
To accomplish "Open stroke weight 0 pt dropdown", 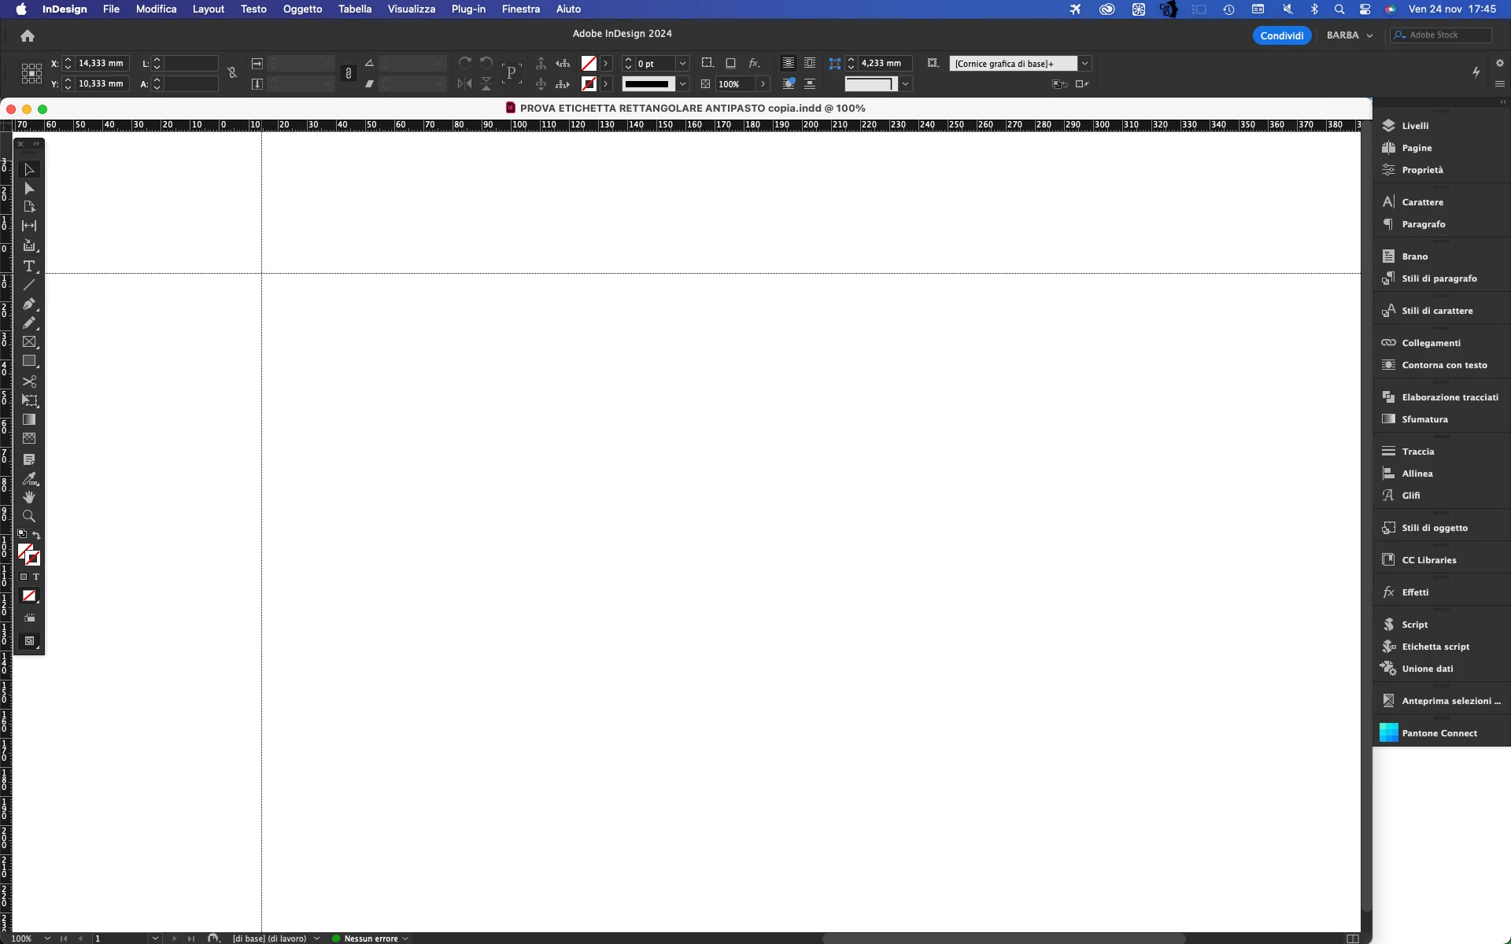I will pyautogui.click(x=682, y=64).
